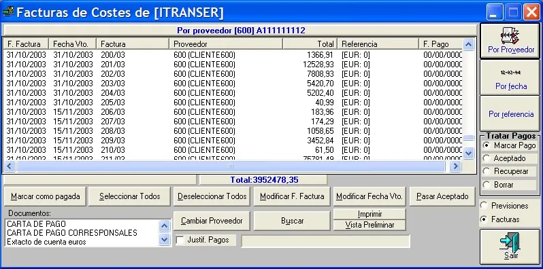Click Modificar Fecha Vto. button
This screenshot has width=543, height=269.
pyautogui.click(x=369, y=196)
